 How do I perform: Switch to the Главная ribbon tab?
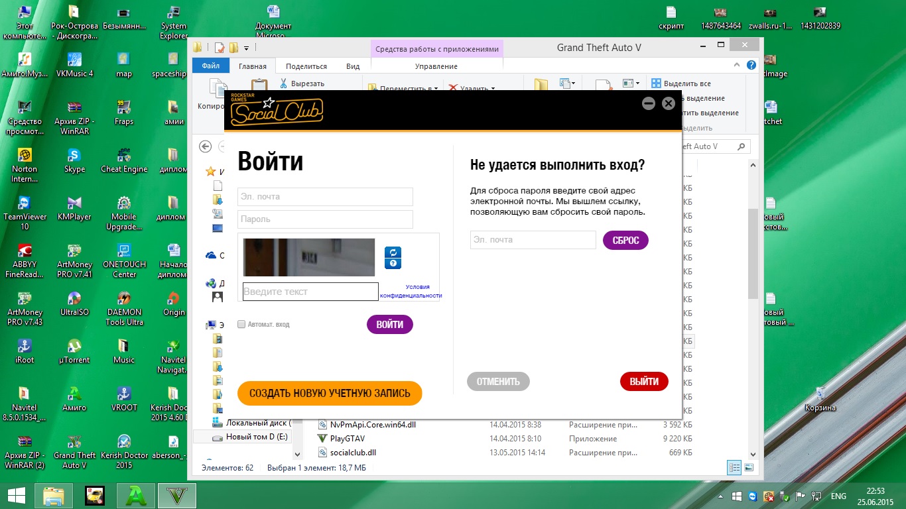(253, 66)
